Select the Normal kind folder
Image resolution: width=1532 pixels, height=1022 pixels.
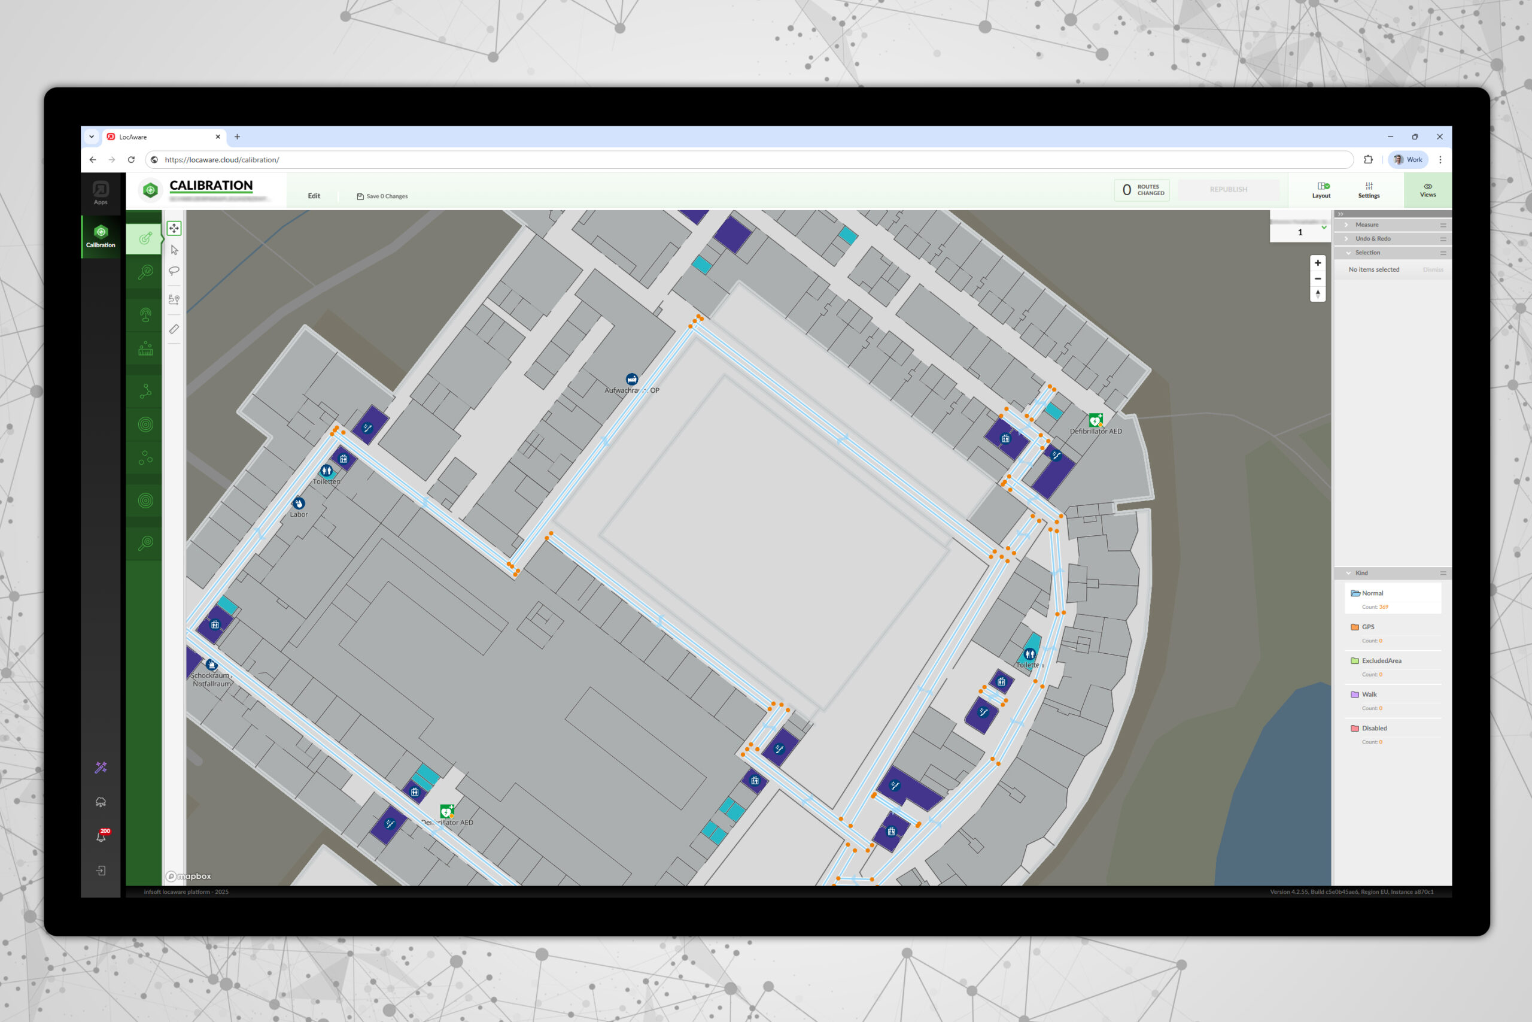tap(1372, 593)
